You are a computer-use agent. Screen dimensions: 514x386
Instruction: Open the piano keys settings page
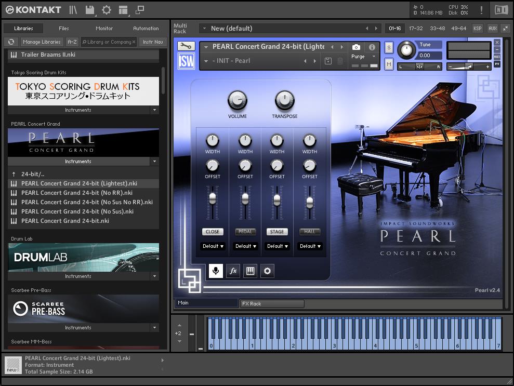tap(250, 271)
